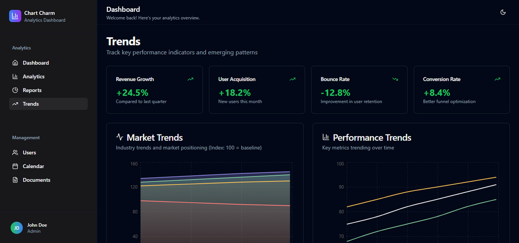Click the Chart Charm logo icon
This screenshot has height=243, width=519.
coord(15,16)
